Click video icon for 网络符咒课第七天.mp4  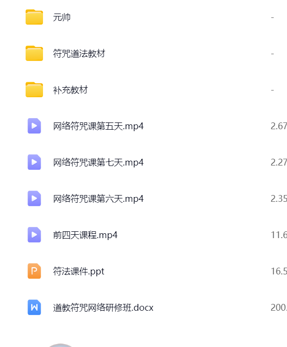coord(34,162)
